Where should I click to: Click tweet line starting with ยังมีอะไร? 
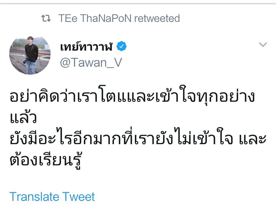[x=138, y=139]
